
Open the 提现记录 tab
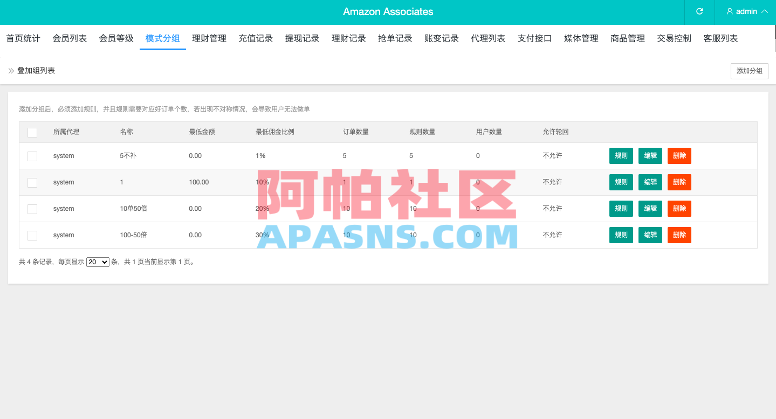[x=303, y=38]
